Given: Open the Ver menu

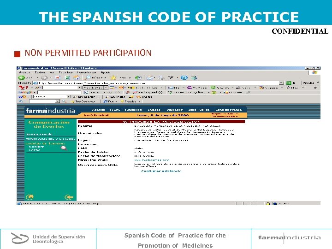Looking at the screenshot, I should 52,72.
